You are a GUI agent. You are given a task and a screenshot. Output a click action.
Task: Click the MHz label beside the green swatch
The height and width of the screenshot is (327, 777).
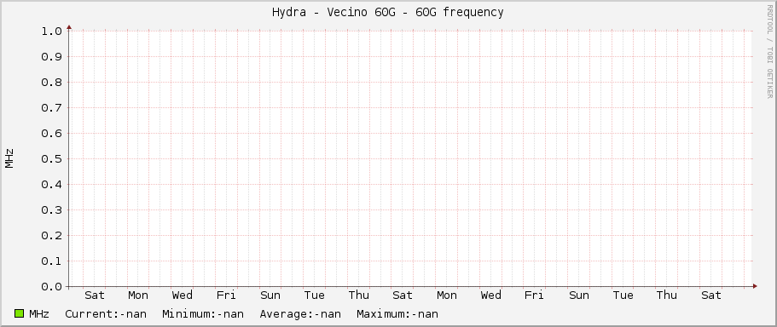point(39,314)
